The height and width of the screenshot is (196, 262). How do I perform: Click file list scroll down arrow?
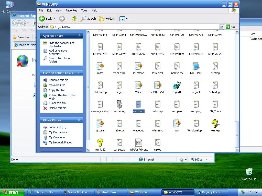pos(237,150)
